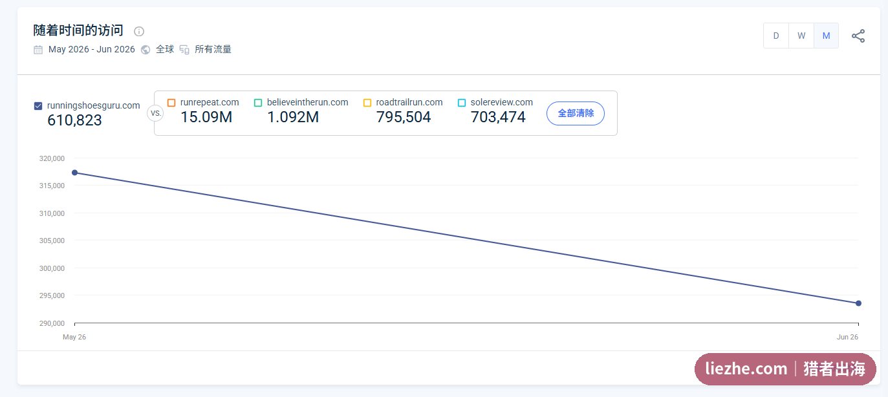The width and height of the screenshot is (888, 397).
Task: Click the May 26 data point
Action: (75, 173)
